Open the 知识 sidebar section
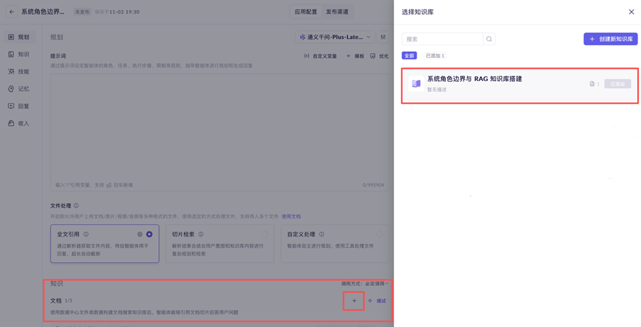This screenshot has height=327, width=641. click(x=20, y=54)
